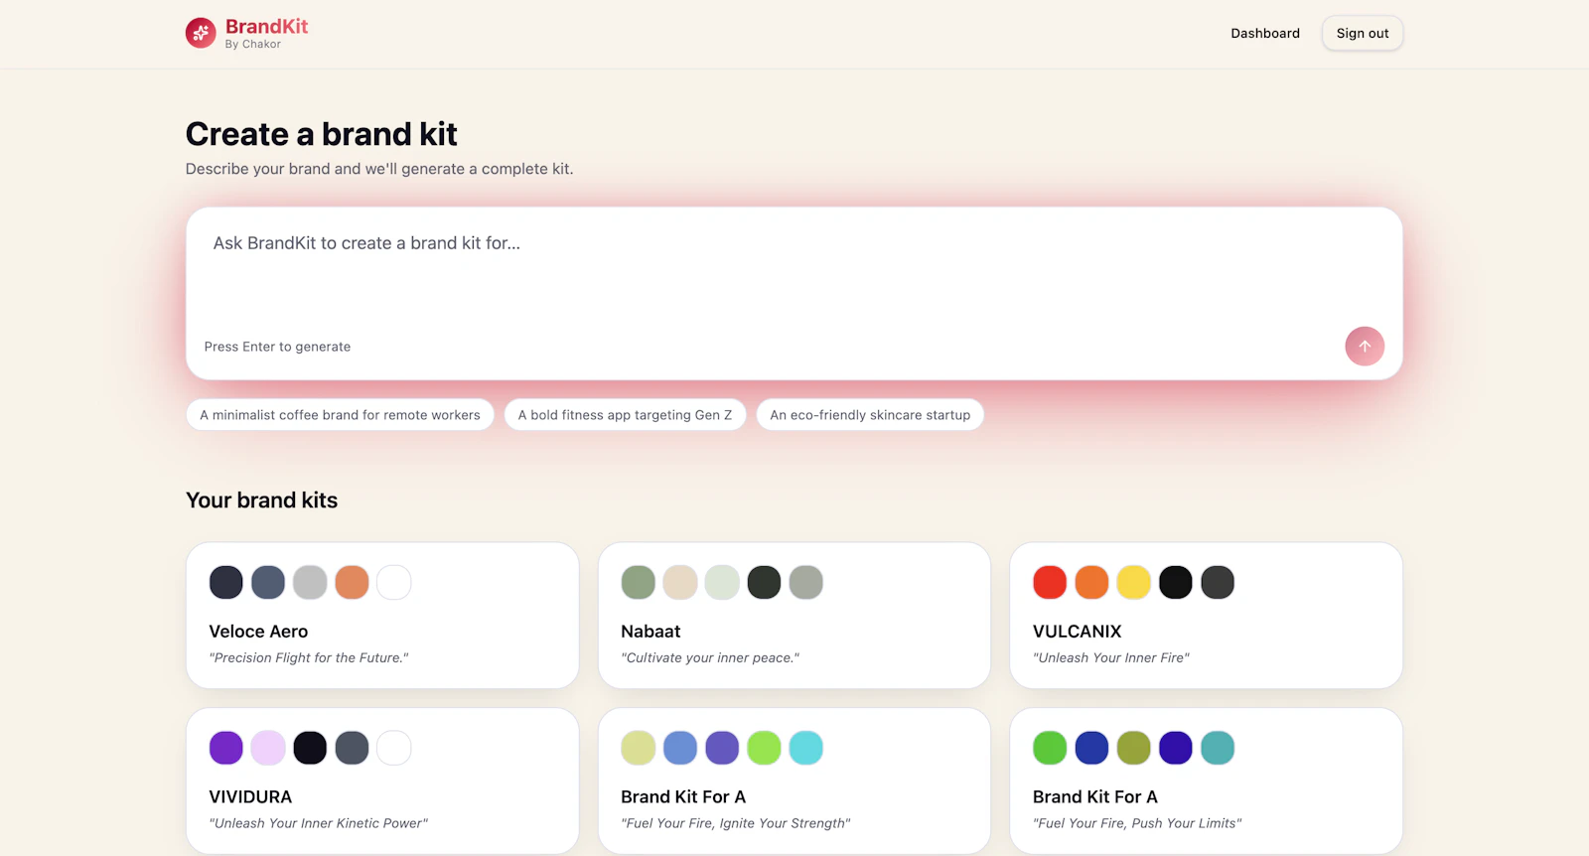Select bright green swatch in Push Limits kit
The width and height of the screenshot is (1589, 856).
1050,748
